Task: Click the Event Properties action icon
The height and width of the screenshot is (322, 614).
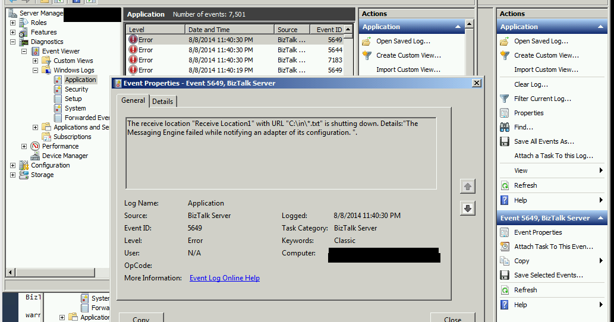Action: [x=505, y=232]
